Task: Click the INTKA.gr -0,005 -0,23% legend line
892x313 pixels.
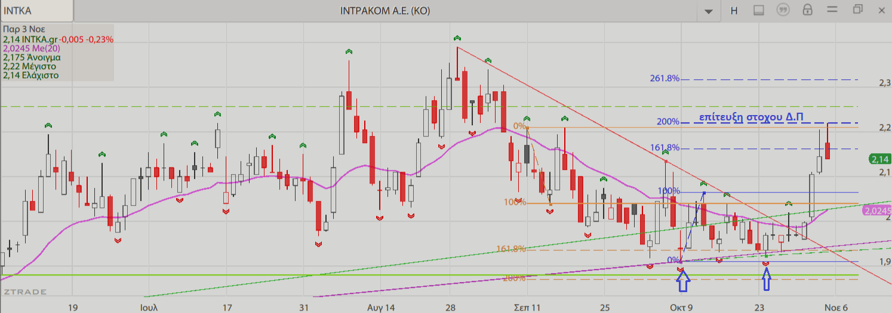Action: point(58,39)
